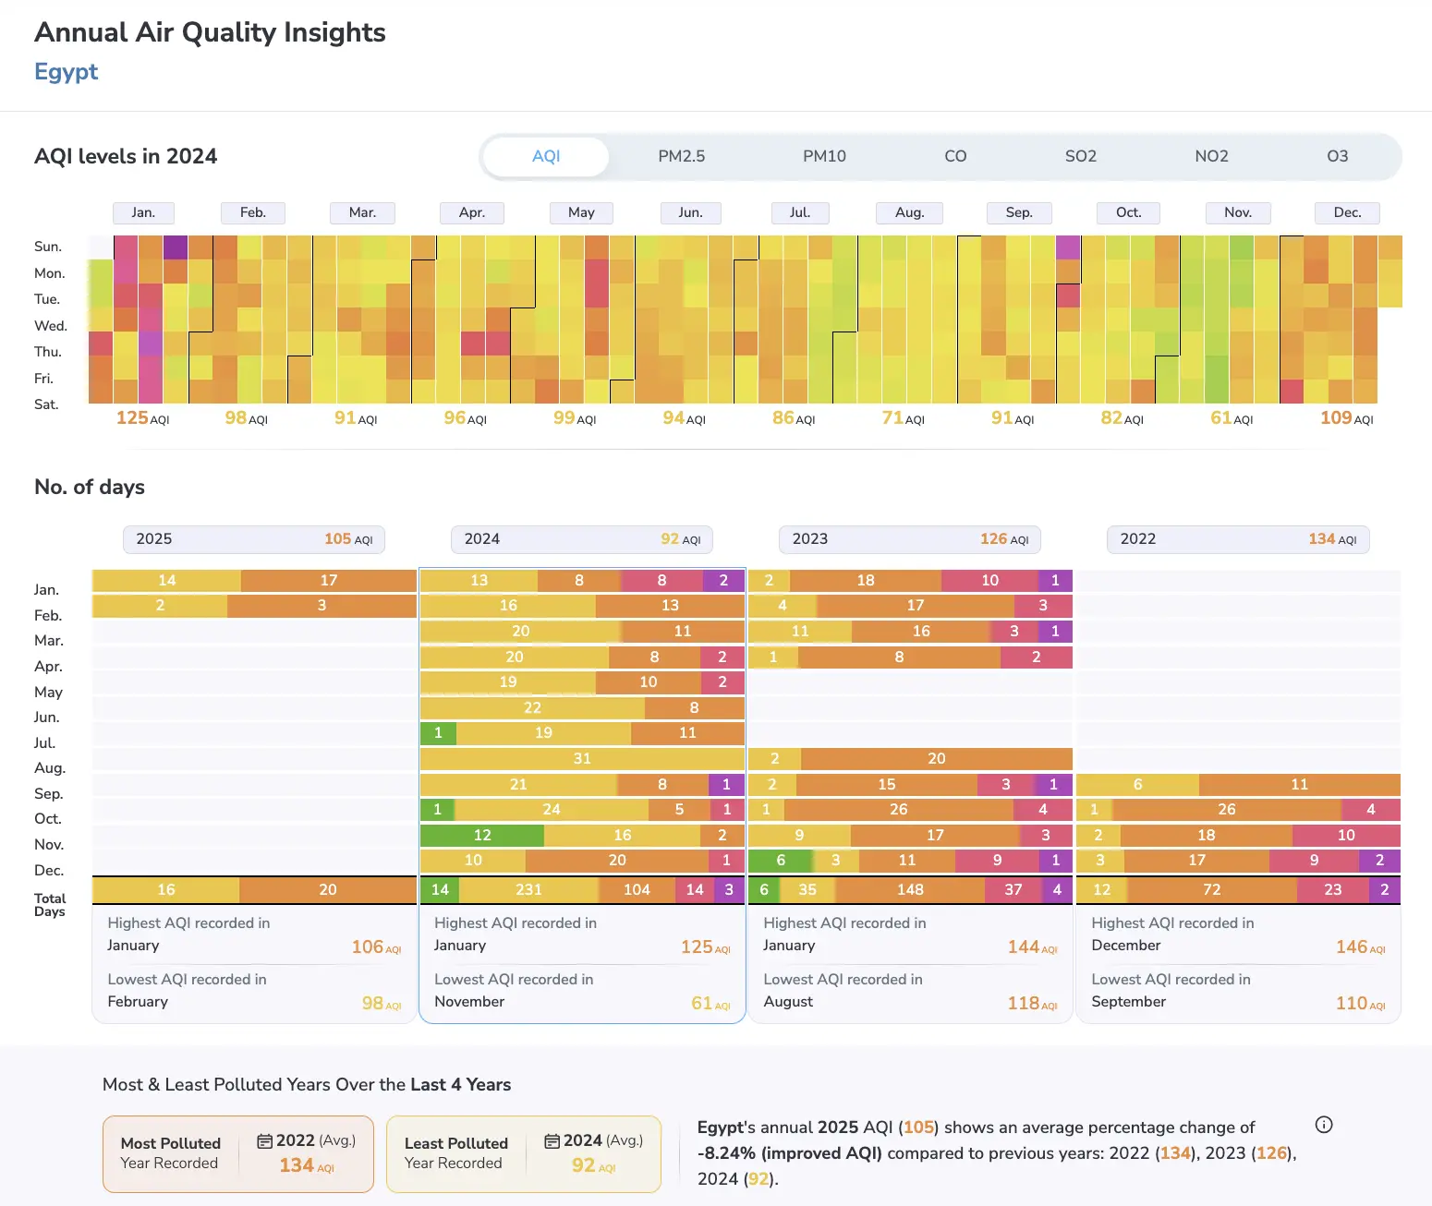Select the Feb. month label
Screen dimensions: 1432x1206
pos(253,212)
